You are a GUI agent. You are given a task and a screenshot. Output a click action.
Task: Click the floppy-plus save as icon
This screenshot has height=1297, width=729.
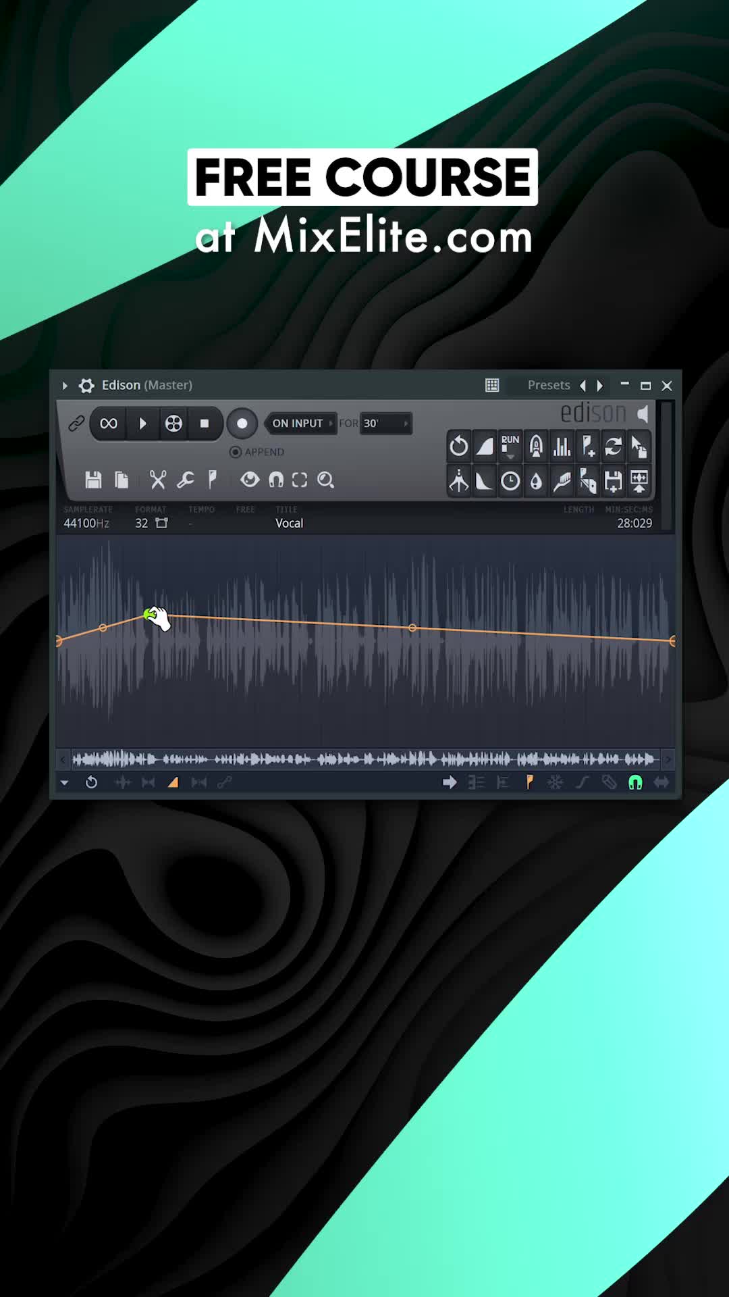coord(614,482)
